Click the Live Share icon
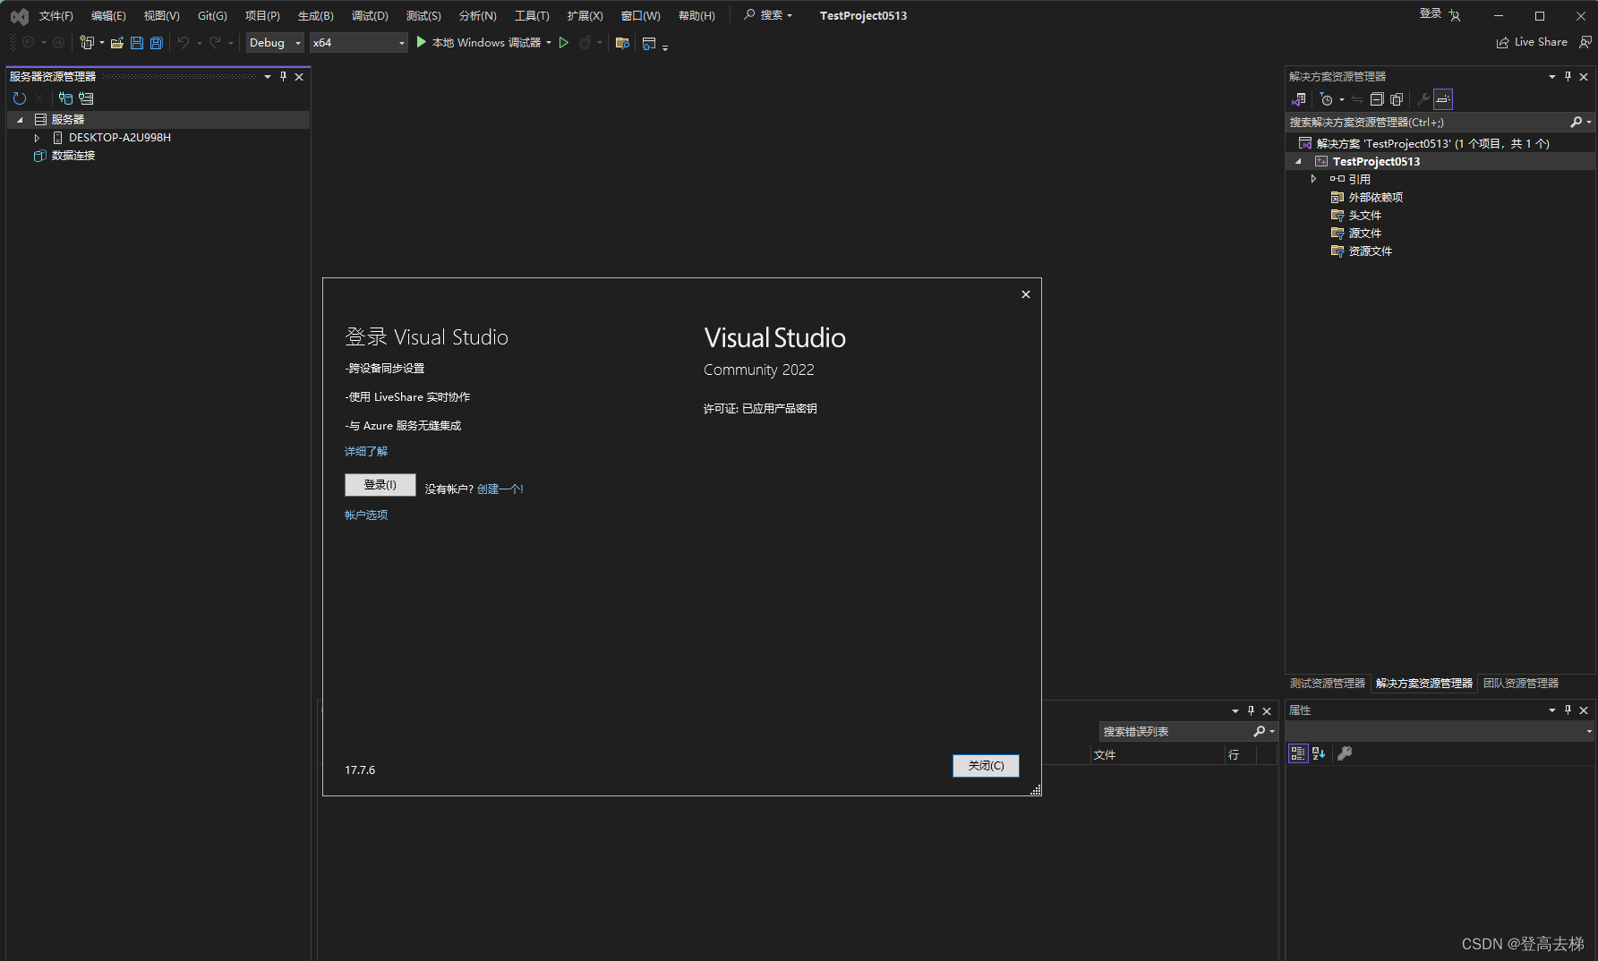The image size is (1598, 961). pyautogui.click(x=1502, y=42)
